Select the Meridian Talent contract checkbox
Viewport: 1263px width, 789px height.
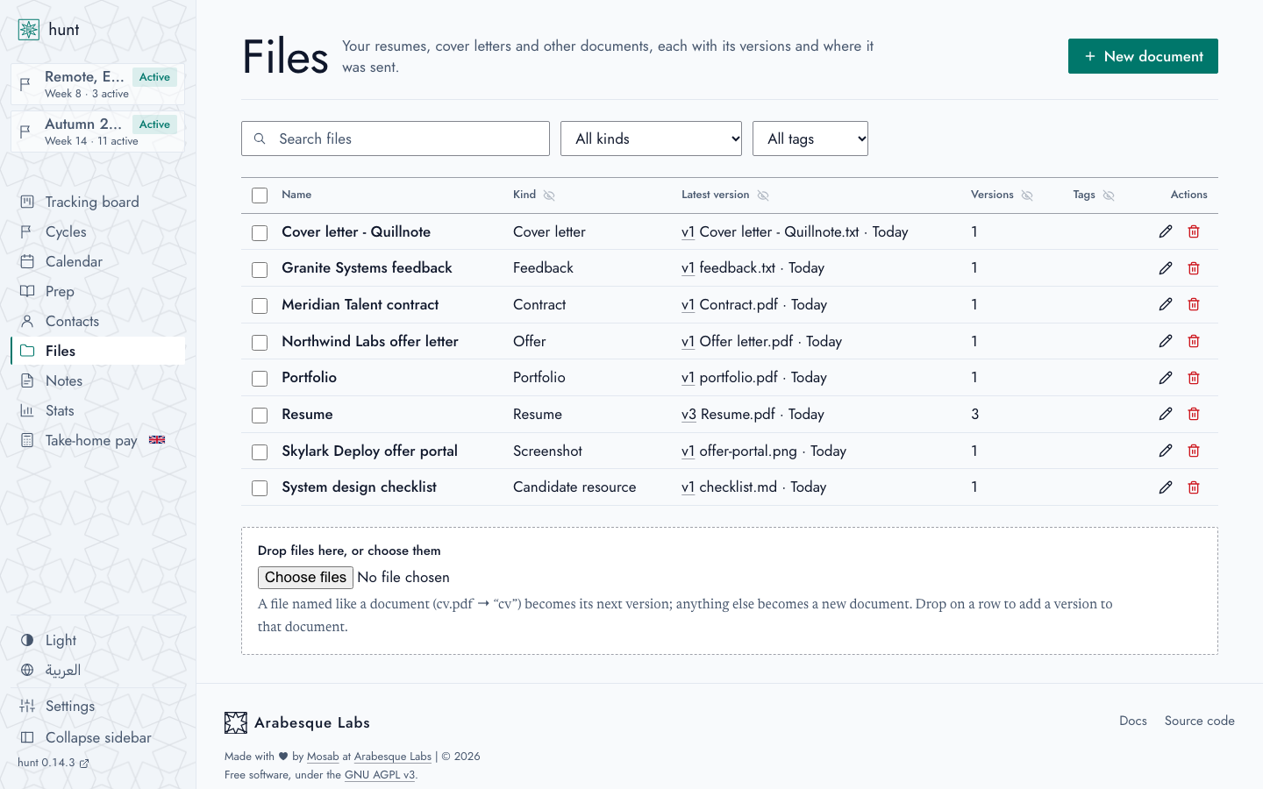(x=260, y=306)
